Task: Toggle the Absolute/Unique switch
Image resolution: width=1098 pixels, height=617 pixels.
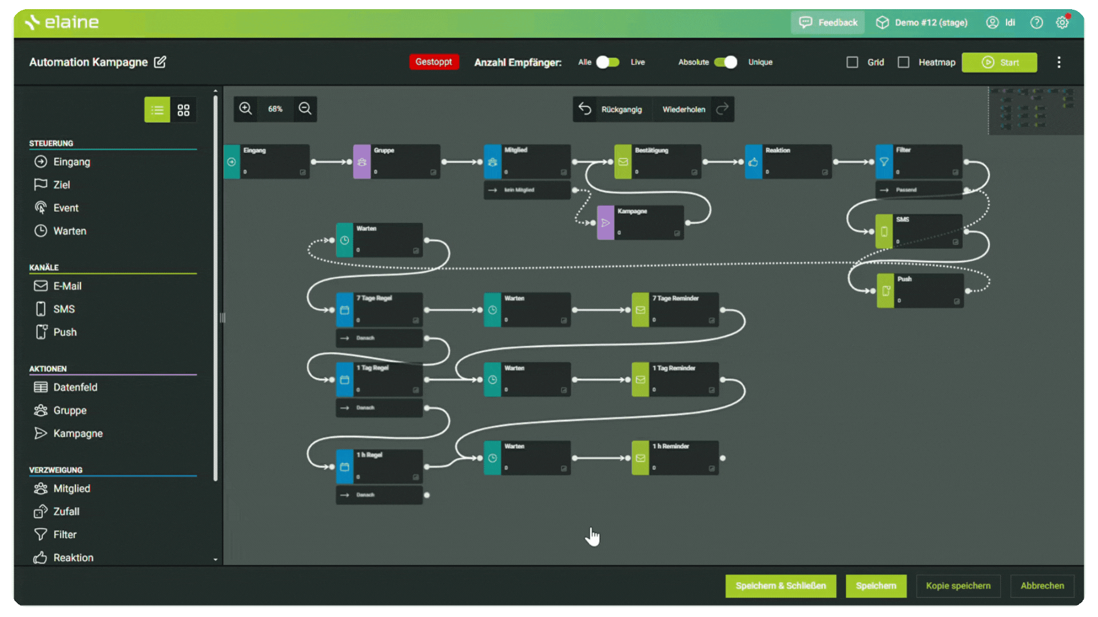Action: [726, 62]
